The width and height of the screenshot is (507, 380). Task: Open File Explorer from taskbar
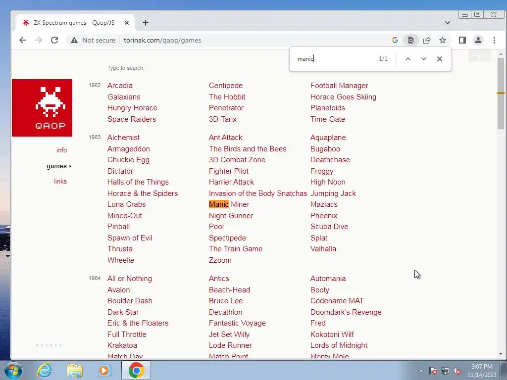point(75,370)
